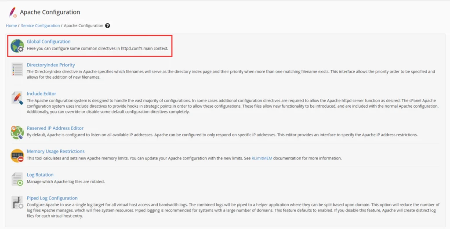Click the Memory Usage Restrictions description text
The image size is (450, 229).
click(x=184, y=158)
